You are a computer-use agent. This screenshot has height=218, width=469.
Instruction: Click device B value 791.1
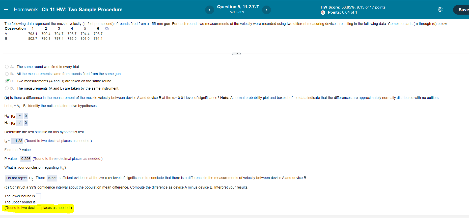(x=98, y=39)
